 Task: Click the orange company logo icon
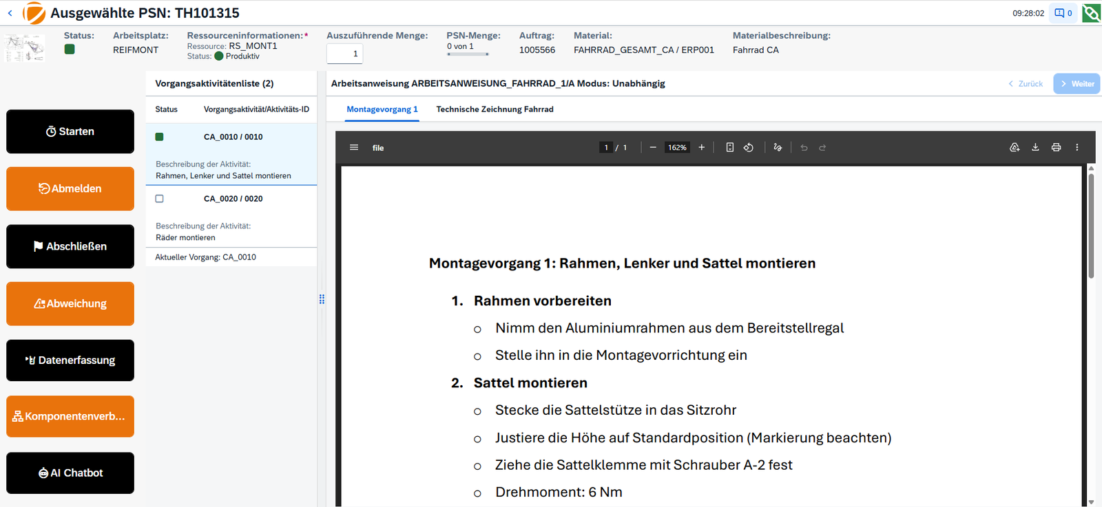click(x=34, y=13)
